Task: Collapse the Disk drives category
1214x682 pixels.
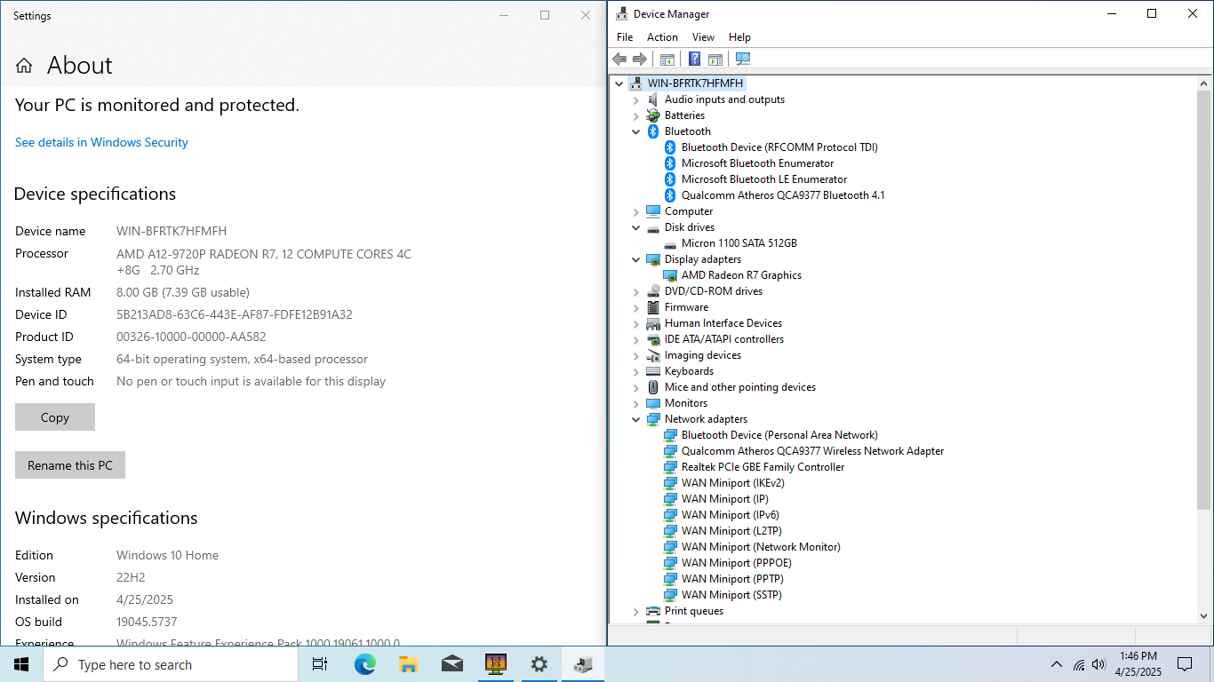Action: click(x=635, y=227)
